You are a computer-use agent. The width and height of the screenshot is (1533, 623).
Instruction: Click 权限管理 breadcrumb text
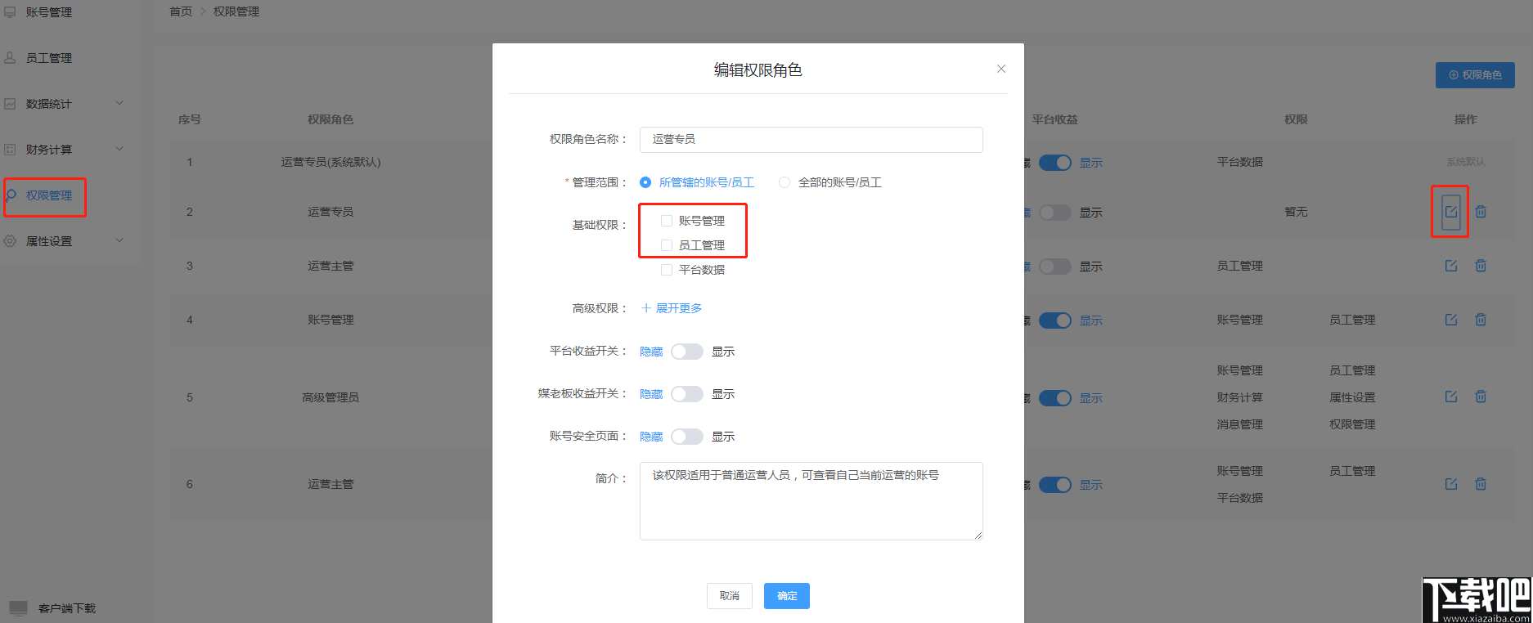(236, 11)
